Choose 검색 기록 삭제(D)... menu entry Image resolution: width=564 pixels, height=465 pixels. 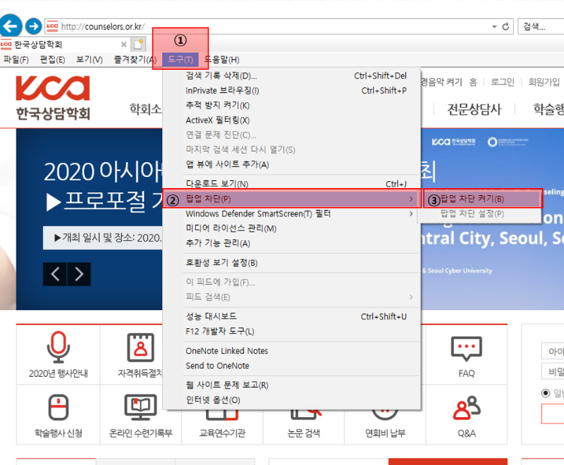pyautogui.click(x=291, y=76)
